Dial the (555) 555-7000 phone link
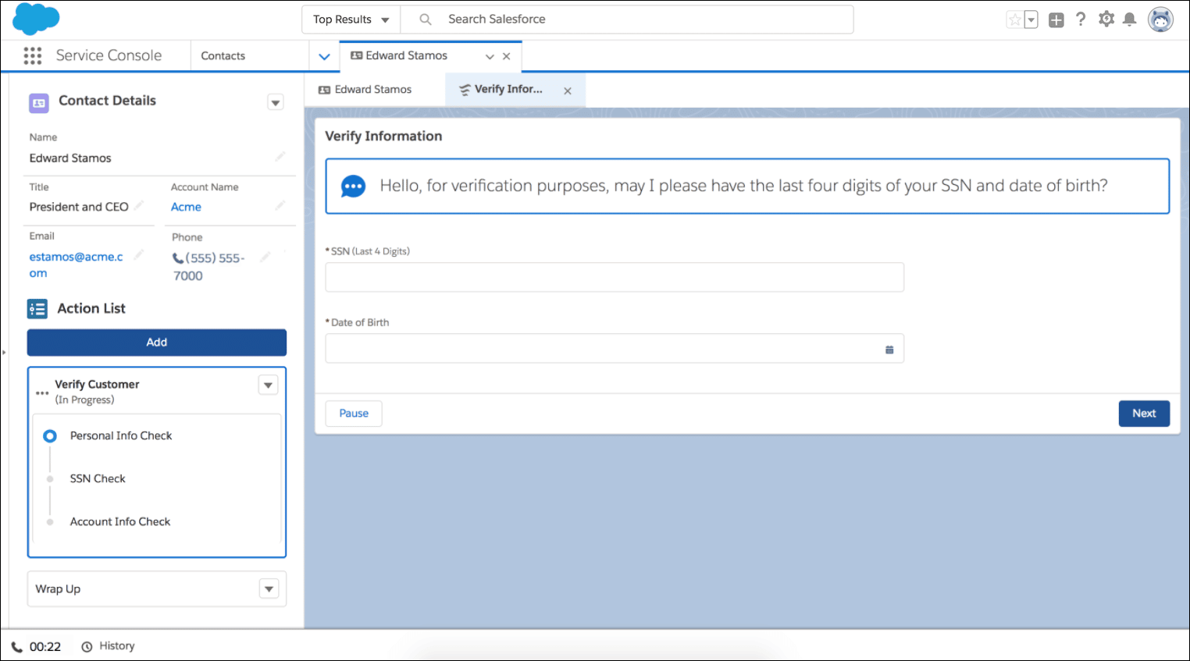This screenshot has width=1190, height=661. click(x=208, y=266)
